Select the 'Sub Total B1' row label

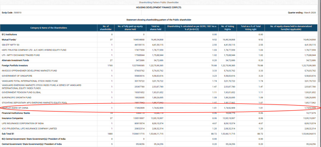pyautogui.click(x=8, y=134)
